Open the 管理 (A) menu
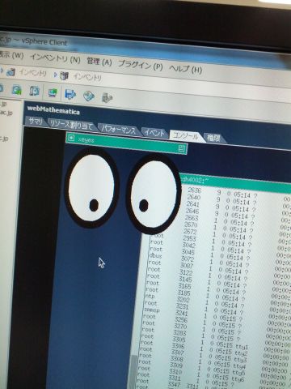 click(x=99, y=62)
